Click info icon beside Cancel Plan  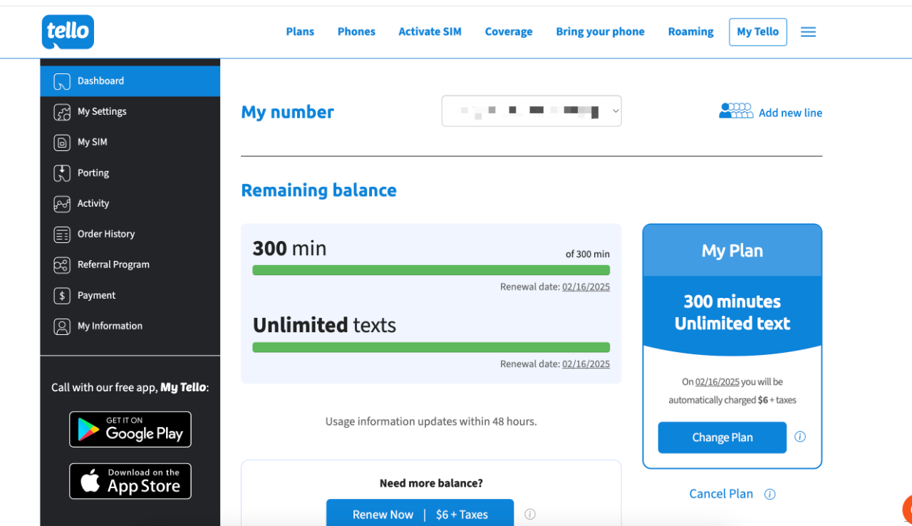(x=769, y=494)
